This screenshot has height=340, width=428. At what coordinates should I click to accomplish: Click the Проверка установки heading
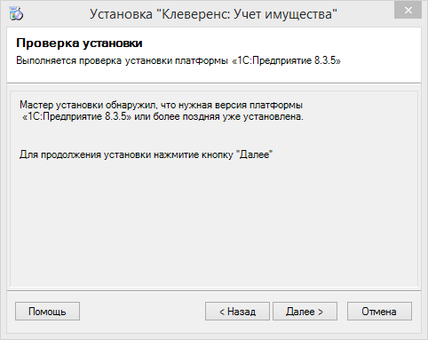tap(79, 43)
